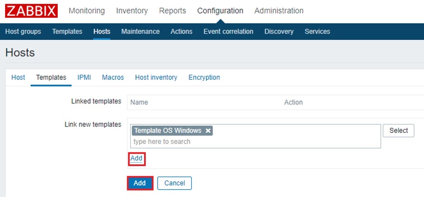Open the Templates submenu item
This screenshot has width=424, height=197.
coord(67,31)
